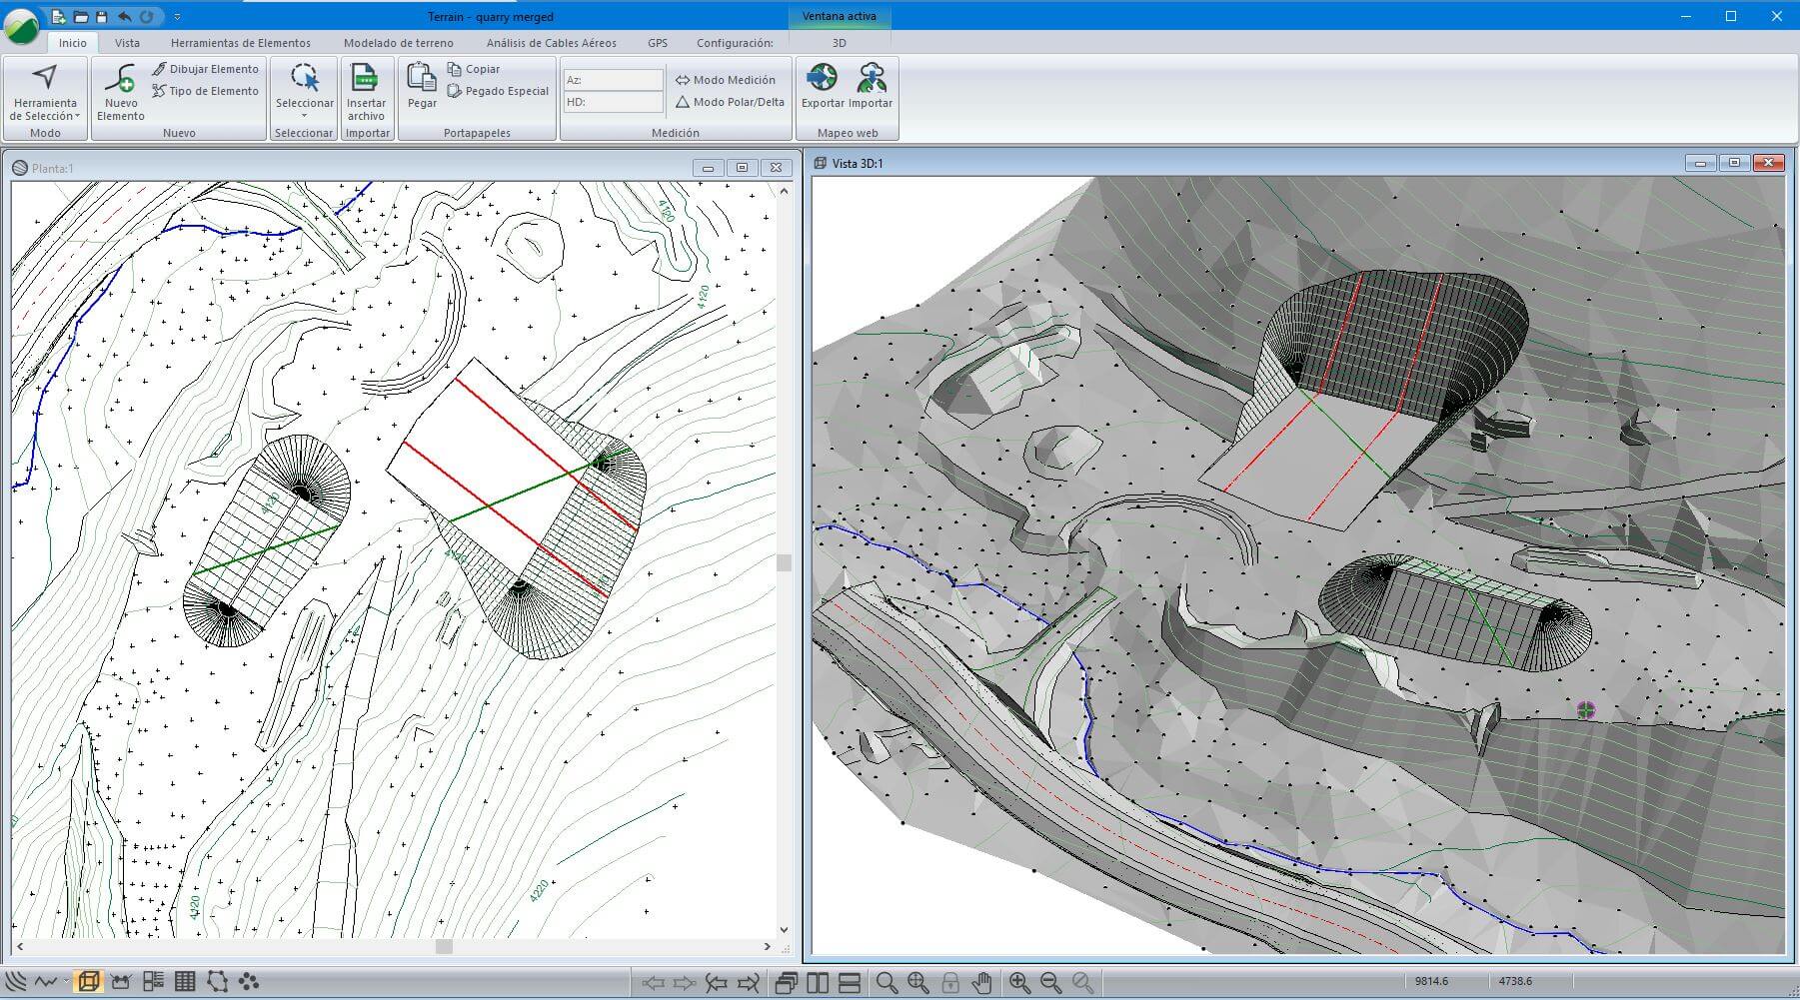Open the Análisis de Cables Aéreos tab
Image resolution: width=1800 pixels, height=1000 pixels.
(551, 43)
